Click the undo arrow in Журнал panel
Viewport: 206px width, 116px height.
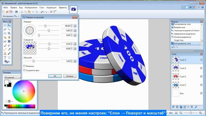[173, 47]
